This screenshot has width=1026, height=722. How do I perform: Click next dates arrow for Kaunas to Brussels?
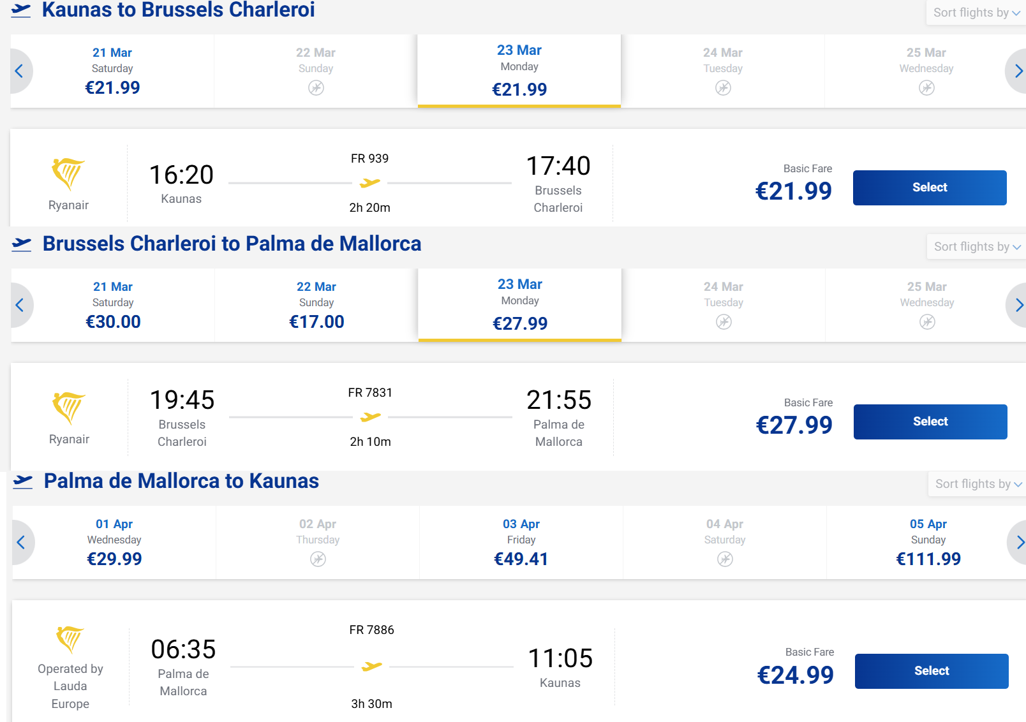click(x=1017, y=71)
